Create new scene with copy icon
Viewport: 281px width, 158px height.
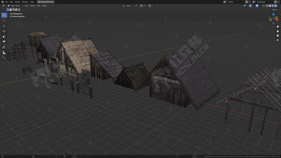pos(246,2)
